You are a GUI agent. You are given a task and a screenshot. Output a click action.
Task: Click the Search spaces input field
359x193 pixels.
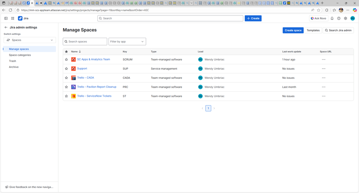(85, 41)
